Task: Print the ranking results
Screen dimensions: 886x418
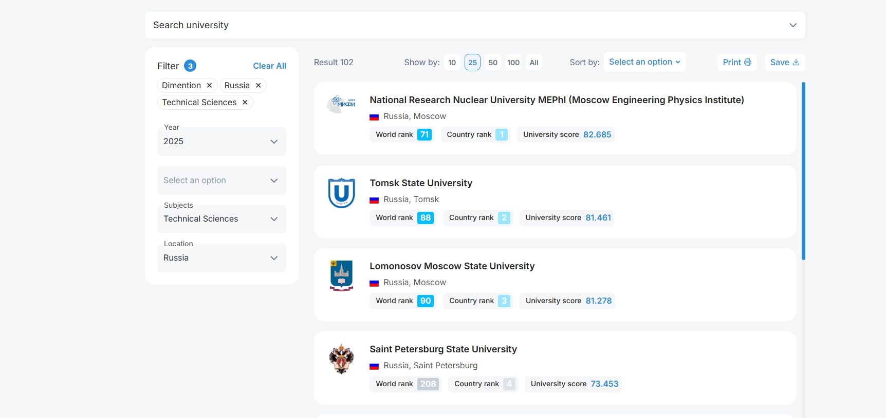Action: tap(736, 63)
